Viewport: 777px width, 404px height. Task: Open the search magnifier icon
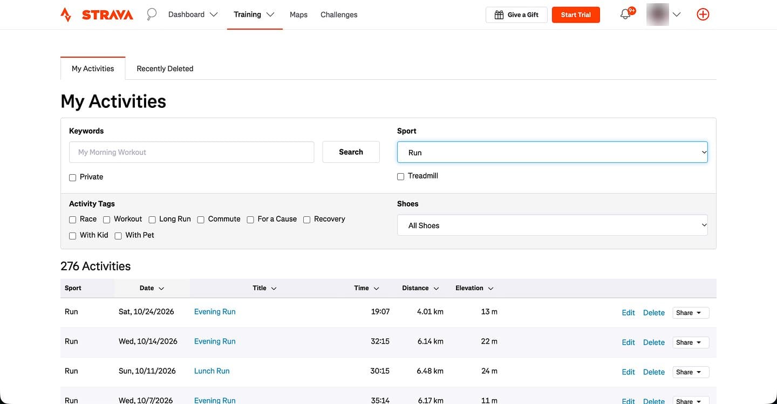click(x=152, y=15)
